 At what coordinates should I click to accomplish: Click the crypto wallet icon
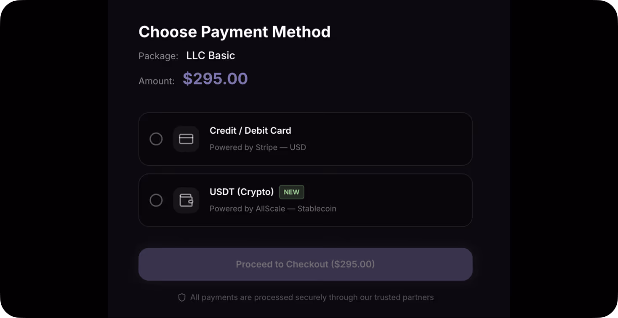point(186,200)
